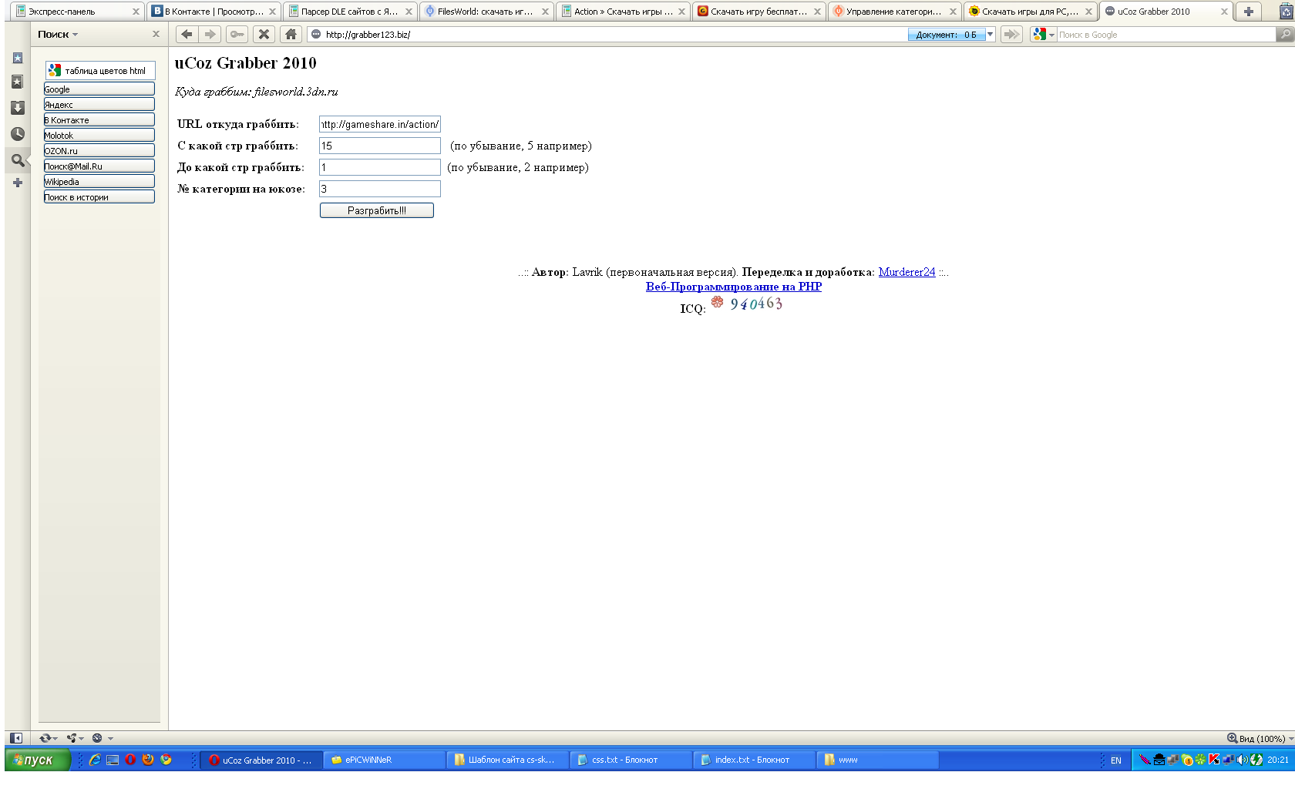This screenshot has height=809, width=1295.
Task: Launch Opera from the quick launch bar
Action: coord(130,760)
